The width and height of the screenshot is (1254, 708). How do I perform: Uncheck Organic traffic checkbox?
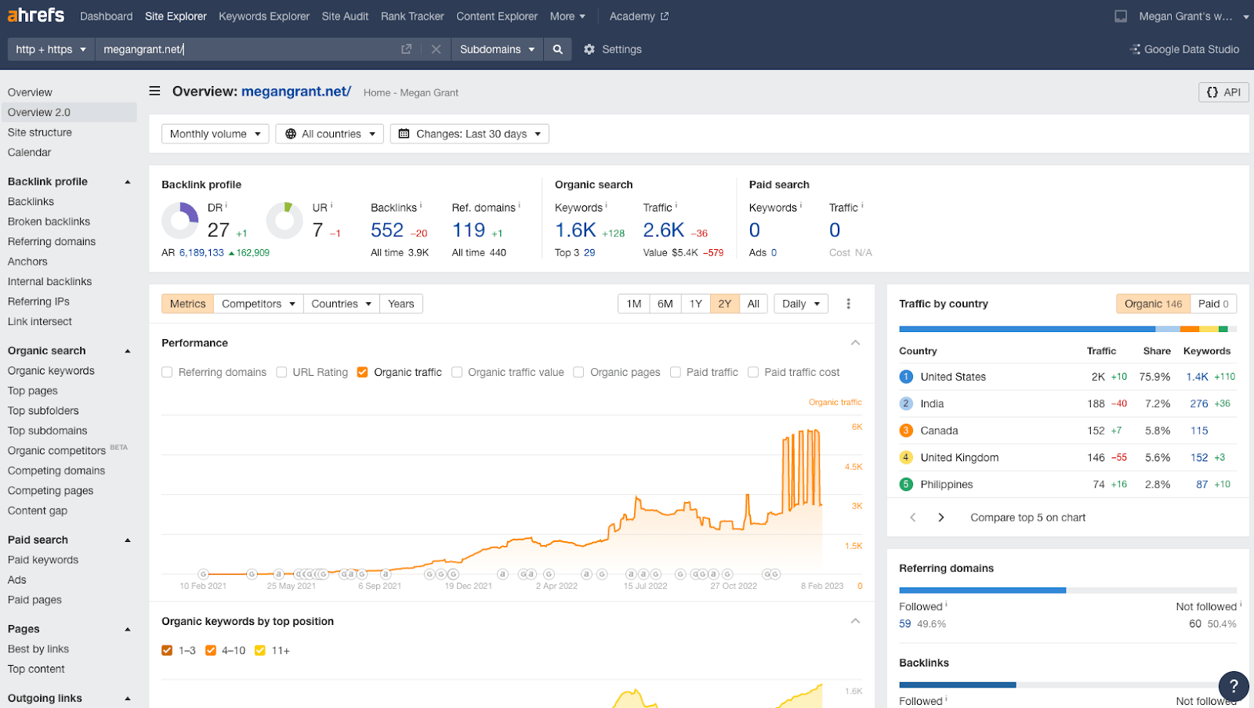click(x=362, y=373)
